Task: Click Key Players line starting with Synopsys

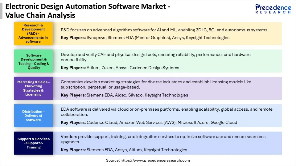Action: click(x=145, y=38)
